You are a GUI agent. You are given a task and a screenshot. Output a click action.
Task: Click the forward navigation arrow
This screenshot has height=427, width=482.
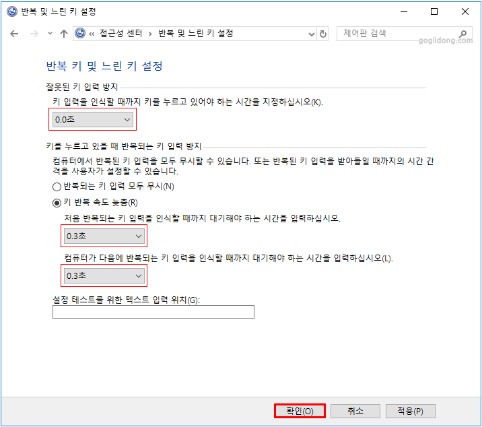coord(34,34)
